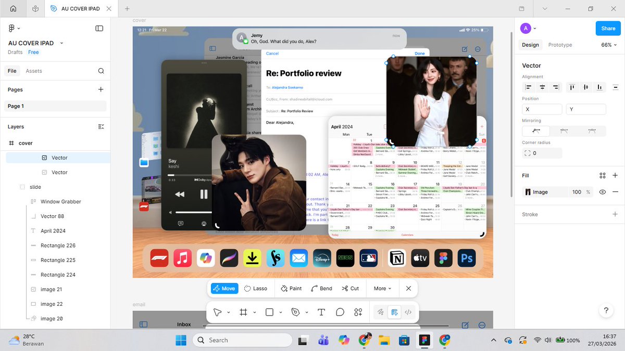Remove the Image fill with minus icon
This screenshot has width=625, height=351.
615,192
